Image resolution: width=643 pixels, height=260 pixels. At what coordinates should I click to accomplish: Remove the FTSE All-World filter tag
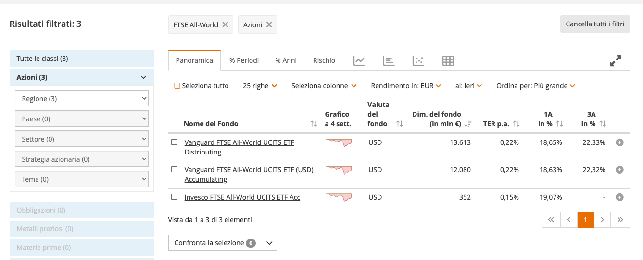click(x=225, y=25)
